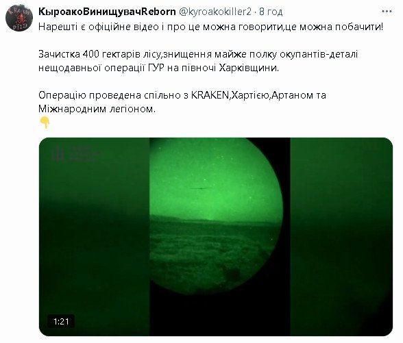Open the @kyroakokiller2 handle link
This screenshot has height=343, width=403.
click(215, 12)
